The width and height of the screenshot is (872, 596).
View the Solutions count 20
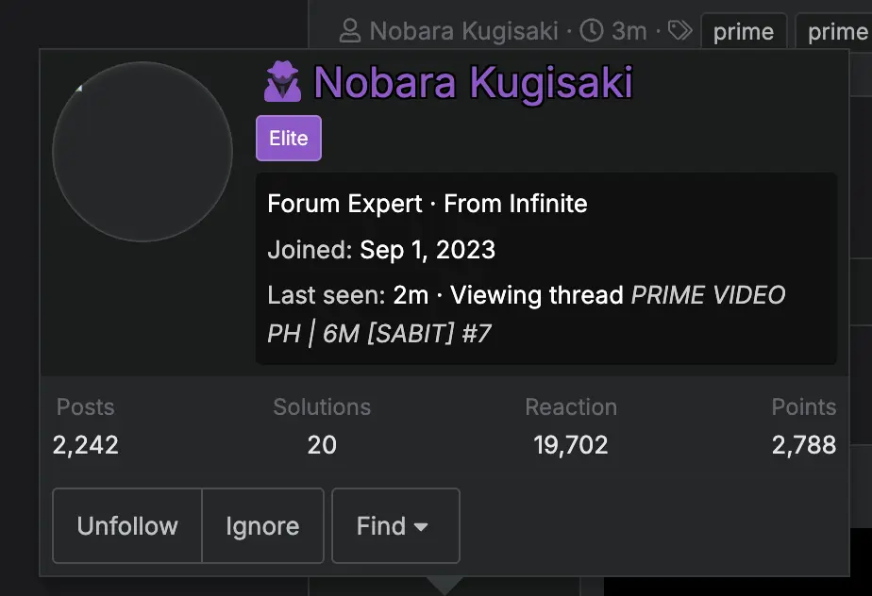pos(322,445)
